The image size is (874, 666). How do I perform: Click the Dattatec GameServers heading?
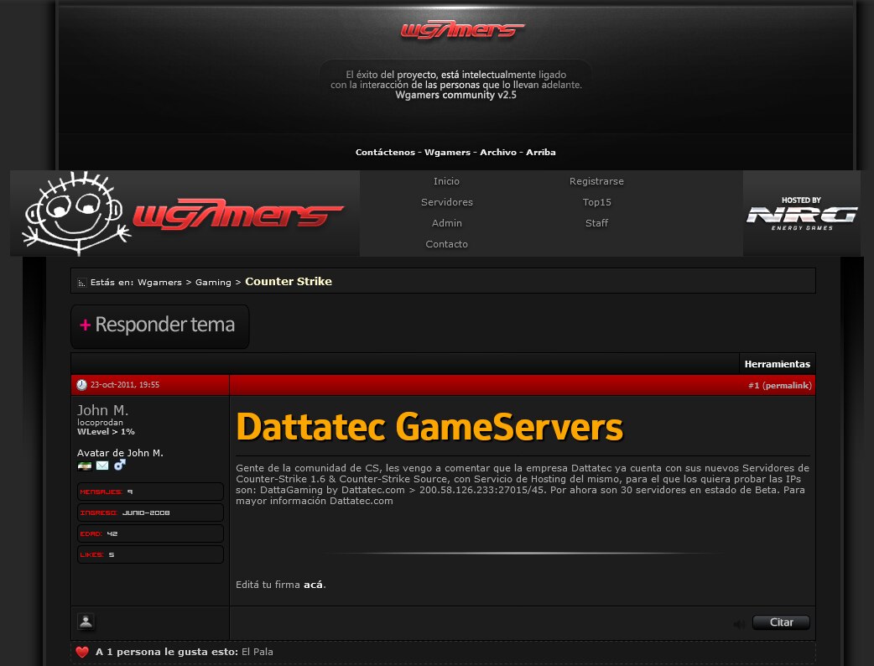tap(429, 427)
